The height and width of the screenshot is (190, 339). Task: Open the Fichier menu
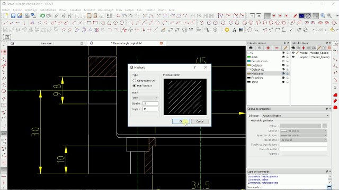pyautogui.click(x=6, y=10)
